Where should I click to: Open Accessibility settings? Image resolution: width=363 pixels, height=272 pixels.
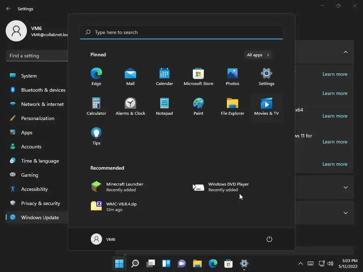(x=37, y=189)
